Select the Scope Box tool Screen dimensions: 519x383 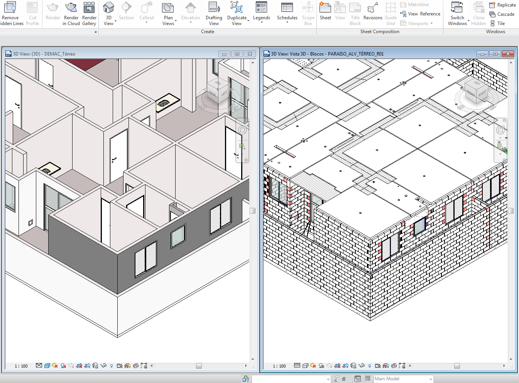(308, 14)
